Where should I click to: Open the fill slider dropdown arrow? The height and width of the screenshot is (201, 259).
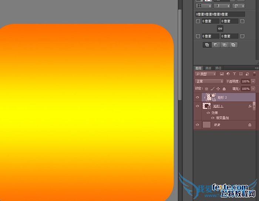253,89
